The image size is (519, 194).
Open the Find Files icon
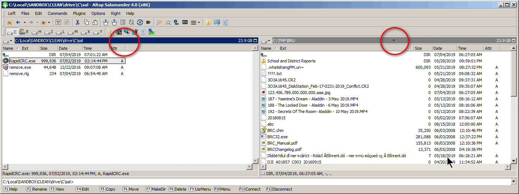tap(168, 22)
